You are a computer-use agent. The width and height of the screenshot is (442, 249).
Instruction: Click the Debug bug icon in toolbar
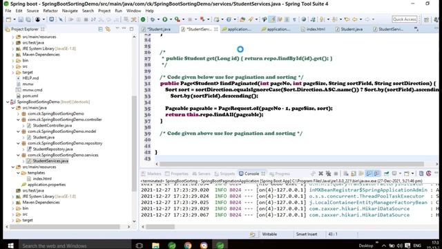[153, 19]
